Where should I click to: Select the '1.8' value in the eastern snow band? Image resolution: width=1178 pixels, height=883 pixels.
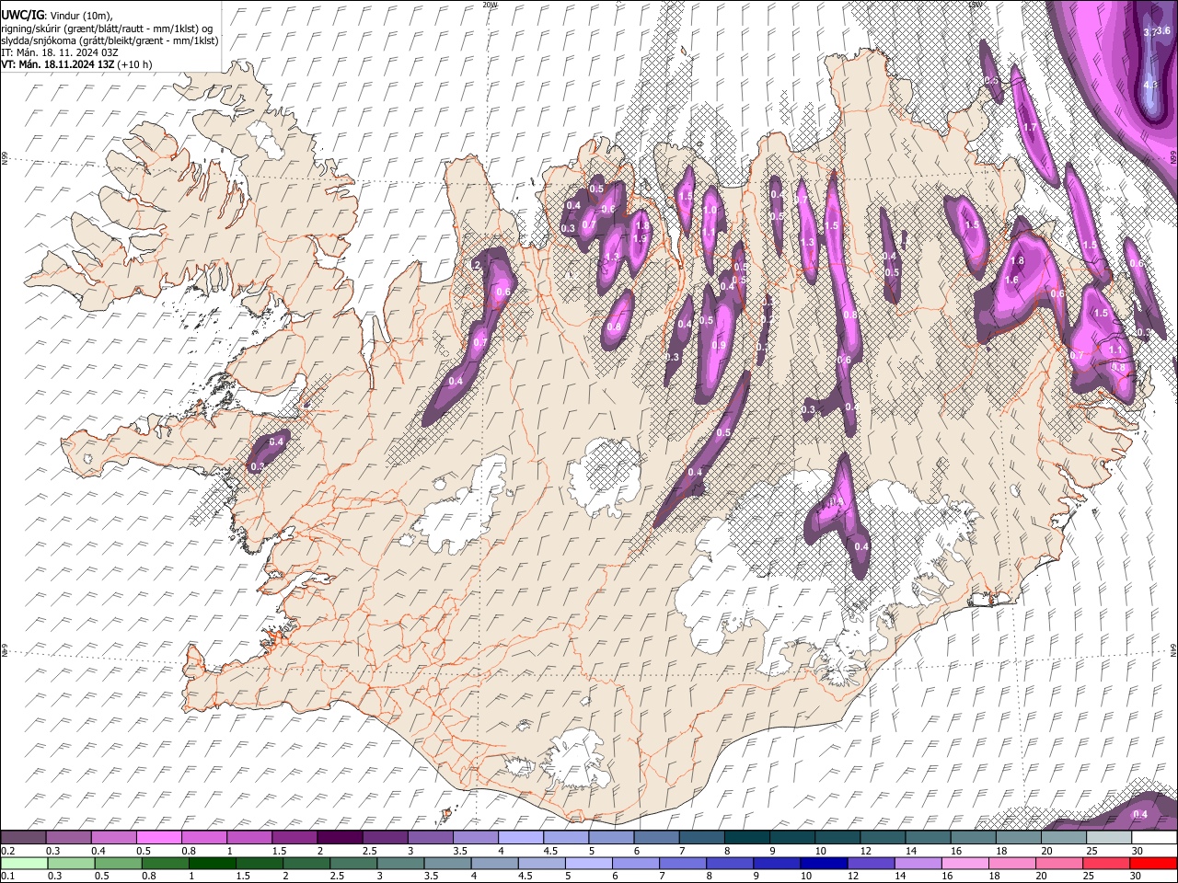pyautogui.click(x=1017, y=261)
